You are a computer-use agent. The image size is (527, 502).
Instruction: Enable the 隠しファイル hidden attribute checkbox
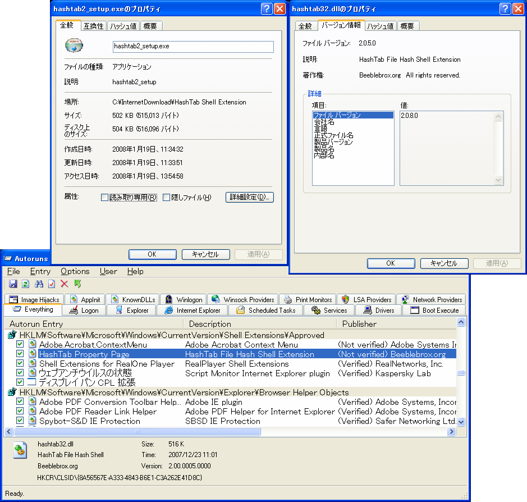(166, 197)
